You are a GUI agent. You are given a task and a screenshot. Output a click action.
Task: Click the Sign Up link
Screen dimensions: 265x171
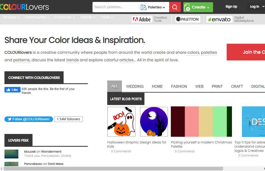click(231, 7)
